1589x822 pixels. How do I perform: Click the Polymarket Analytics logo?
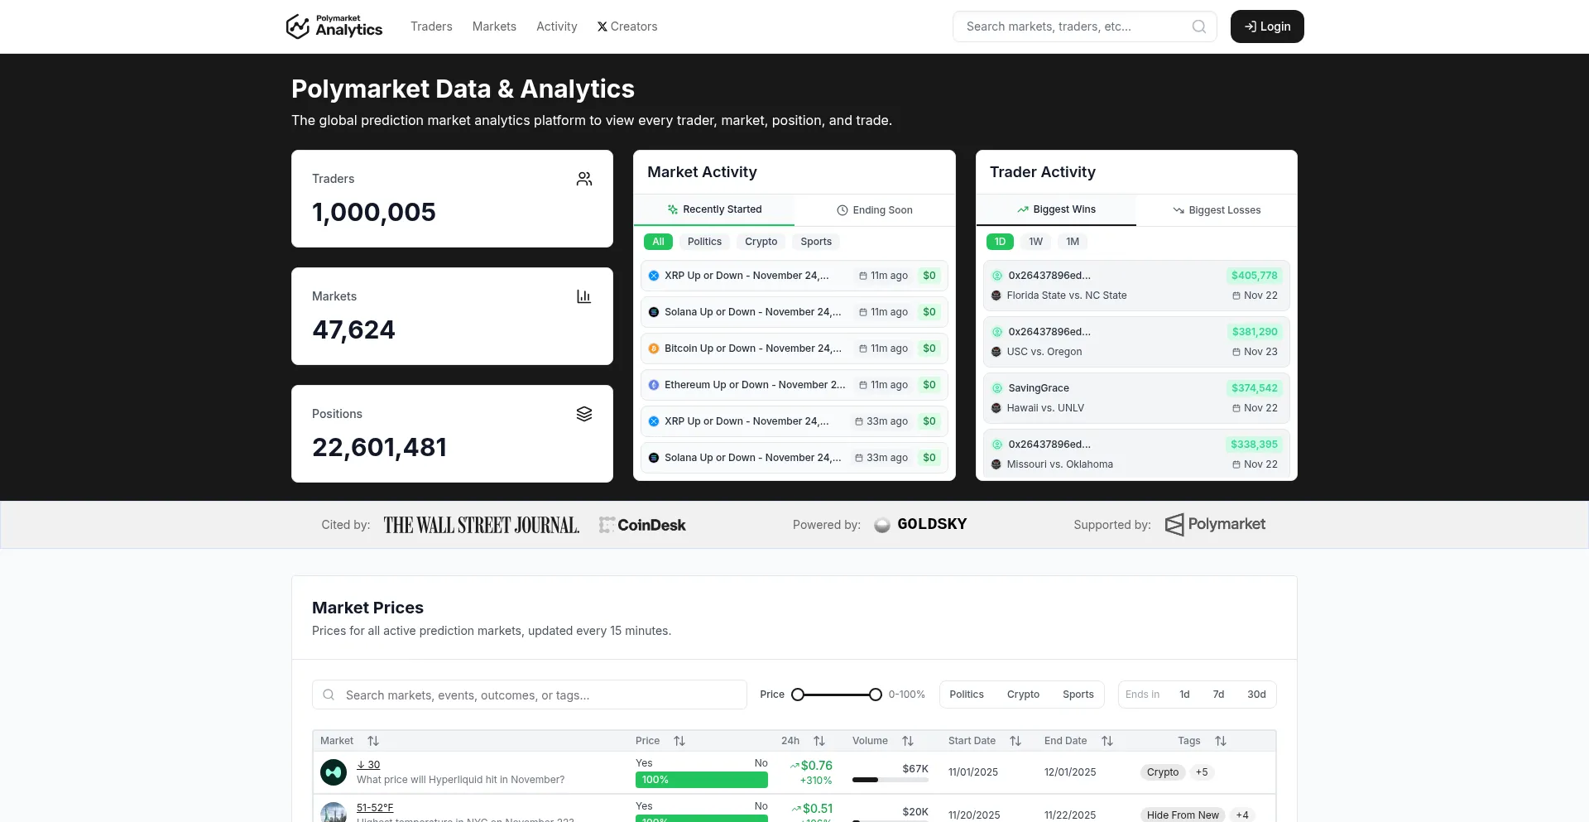tap(334, 26)
